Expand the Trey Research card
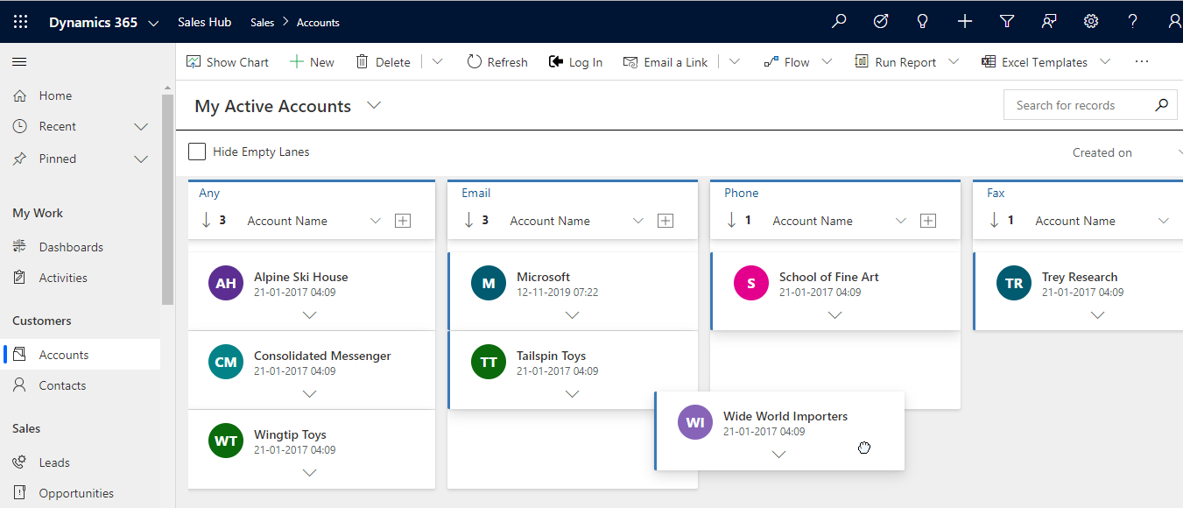The height and width of the screenshot is (508, 1183). [1097, 315]
